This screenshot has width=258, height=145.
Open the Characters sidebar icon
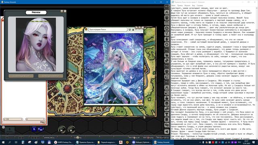166,71
